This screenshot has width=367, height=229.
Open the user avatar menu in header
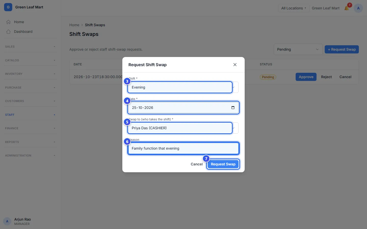358,8
